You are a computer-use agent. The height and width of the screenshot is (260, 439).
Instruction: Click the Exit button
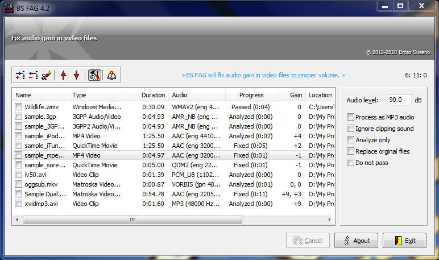[404, 241]
